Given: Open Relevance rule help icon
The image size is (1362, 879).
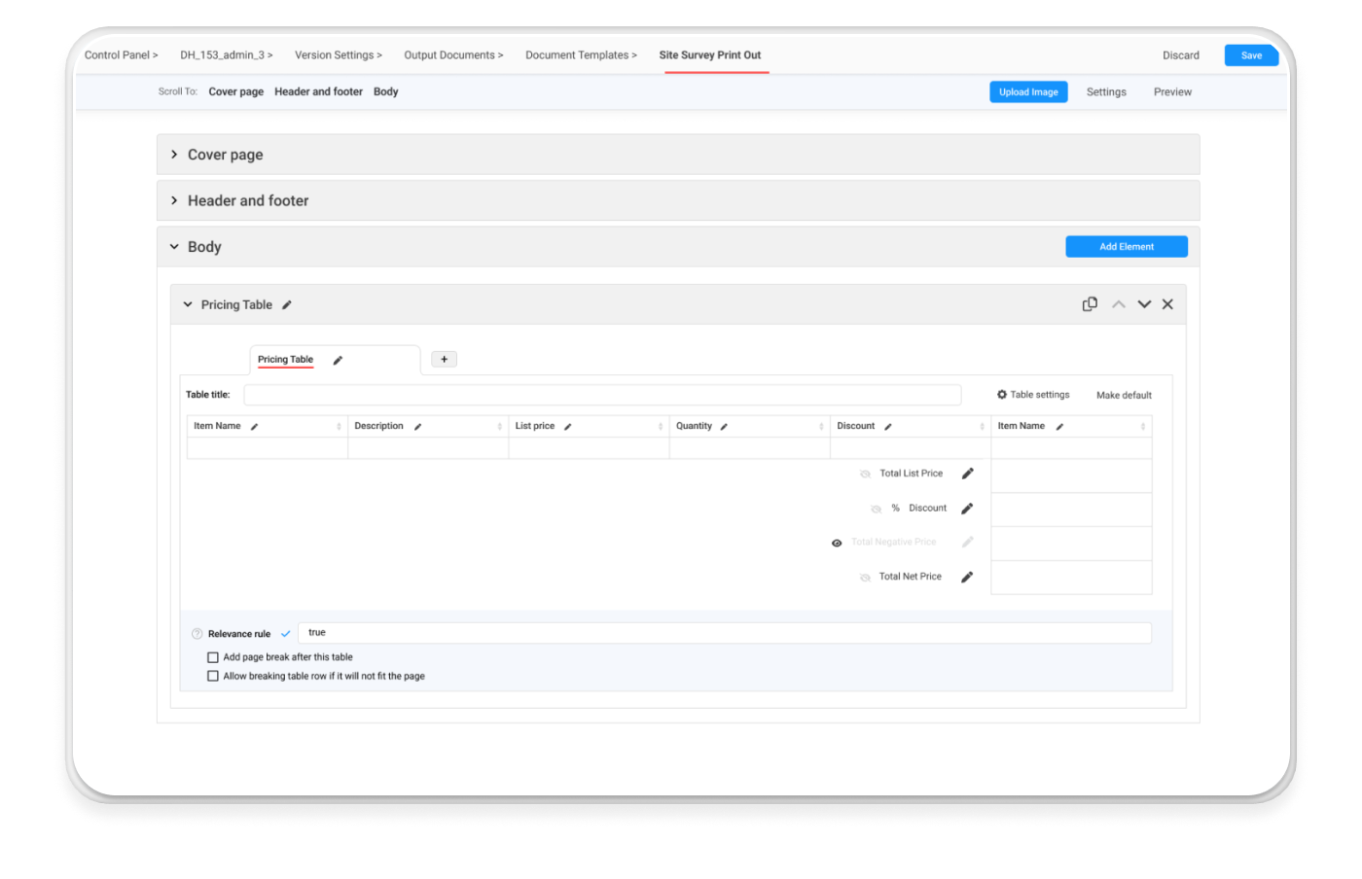Looking at the screenshot, I should (x=197, y=634).
